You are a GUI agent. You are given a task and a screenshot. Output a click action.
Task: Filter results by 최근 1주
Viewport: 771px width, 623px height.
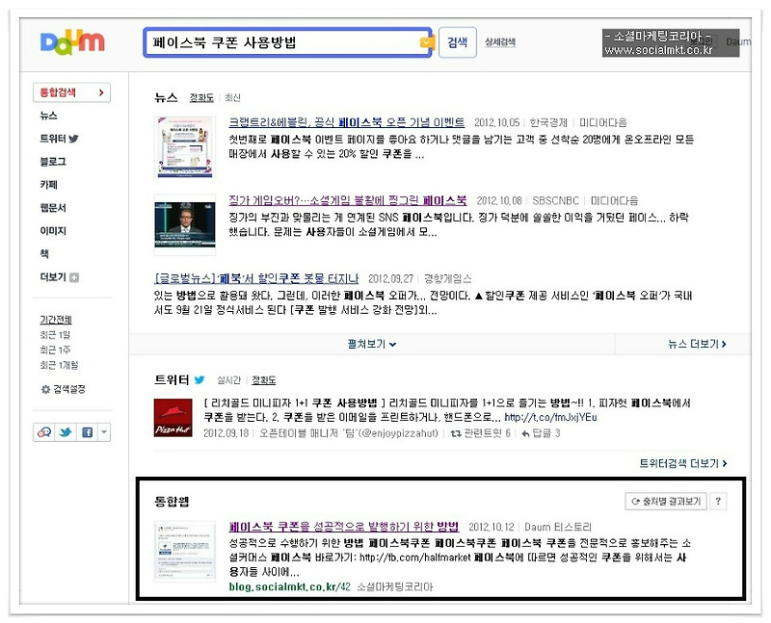[55, 350]
